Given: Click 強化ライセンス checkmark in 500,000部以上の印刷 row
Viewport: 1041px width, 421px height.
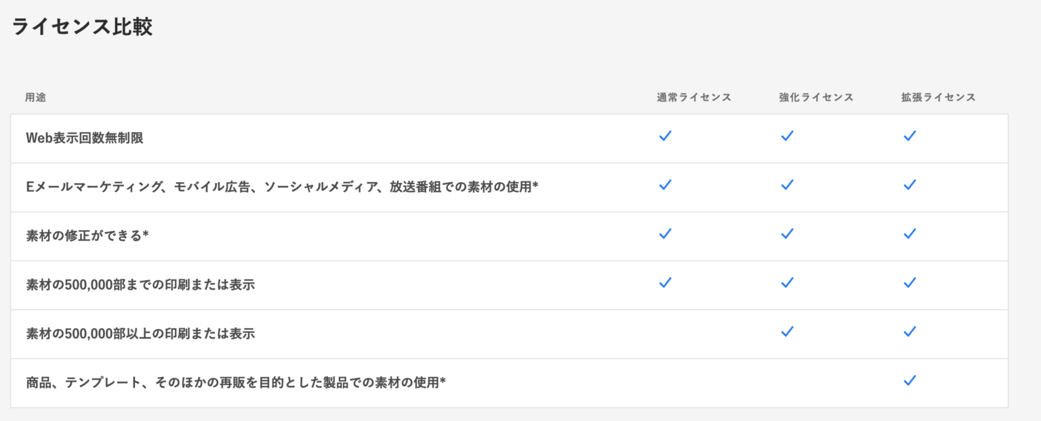Looking at the screenshot, I should [787, 332].
